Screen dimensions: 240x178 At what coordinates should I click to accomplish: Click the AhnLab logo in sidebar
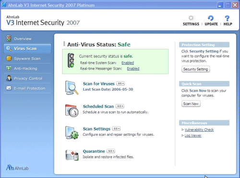(x=17, y=167)
